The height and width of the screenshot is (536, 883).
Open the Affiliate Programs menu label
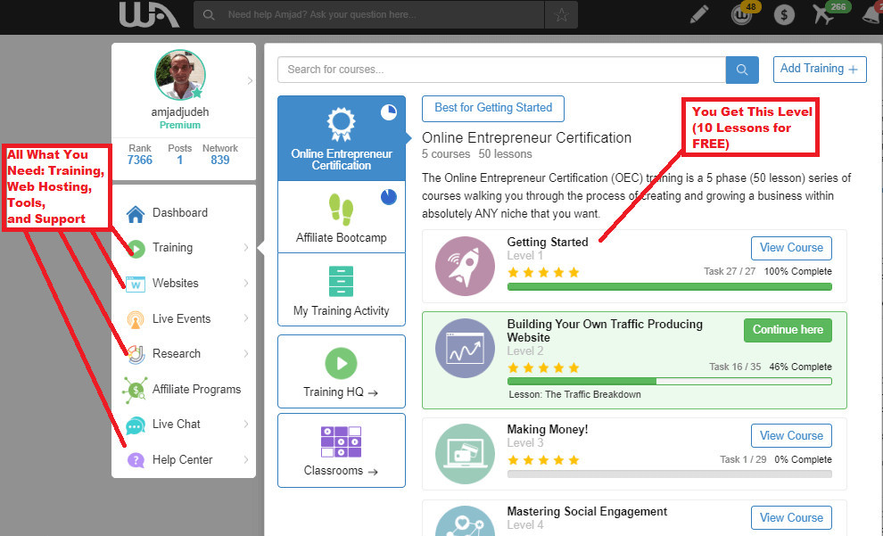(196, 389)
